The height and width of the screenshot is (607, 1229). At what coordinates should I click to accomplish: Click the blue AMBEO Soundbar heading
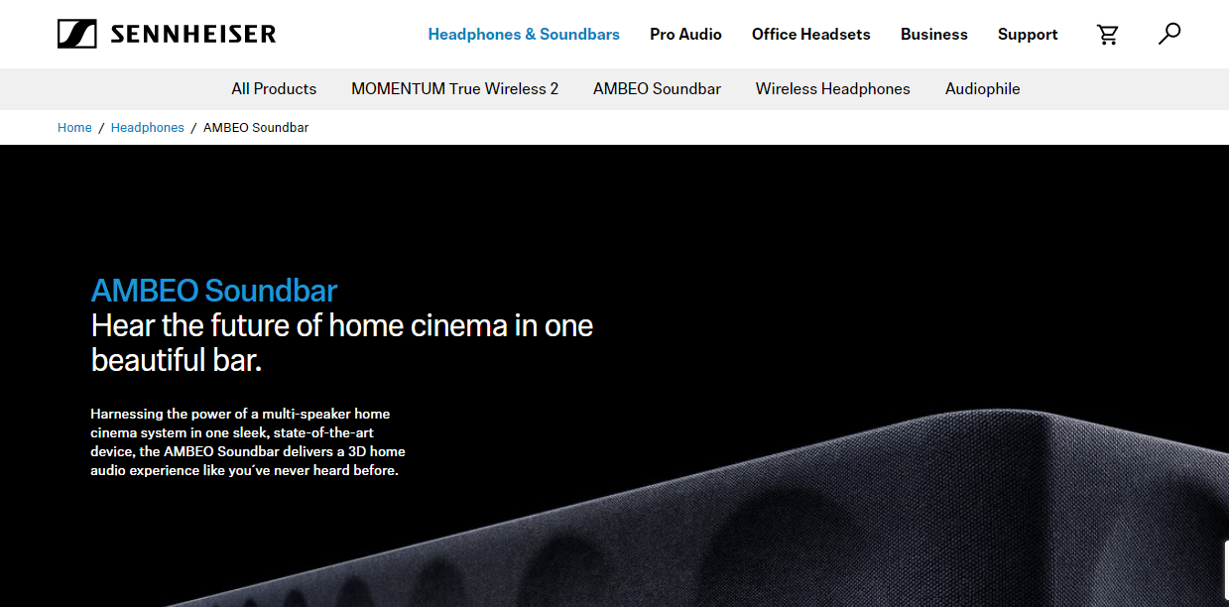click(x=214, y=291)
